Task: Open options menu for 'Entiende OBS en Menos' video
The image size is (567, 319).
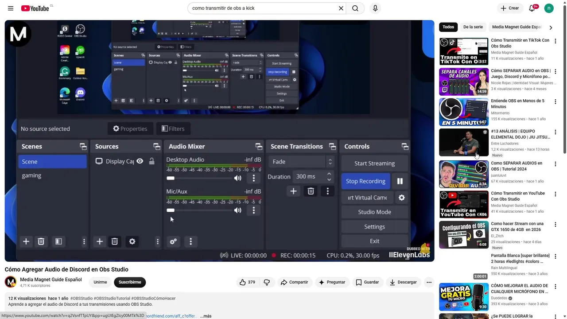Action: (555, 102)
